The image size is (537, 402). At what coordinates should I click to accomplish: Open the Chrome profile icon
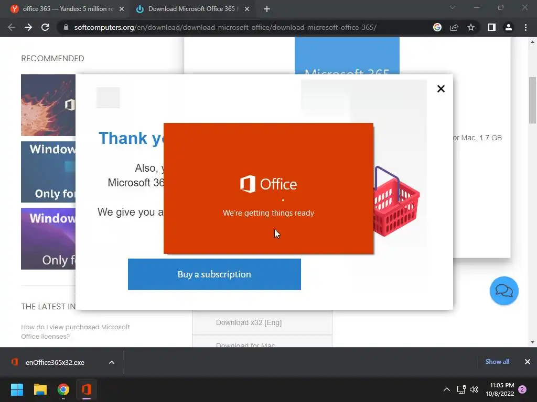pos(509,27)
